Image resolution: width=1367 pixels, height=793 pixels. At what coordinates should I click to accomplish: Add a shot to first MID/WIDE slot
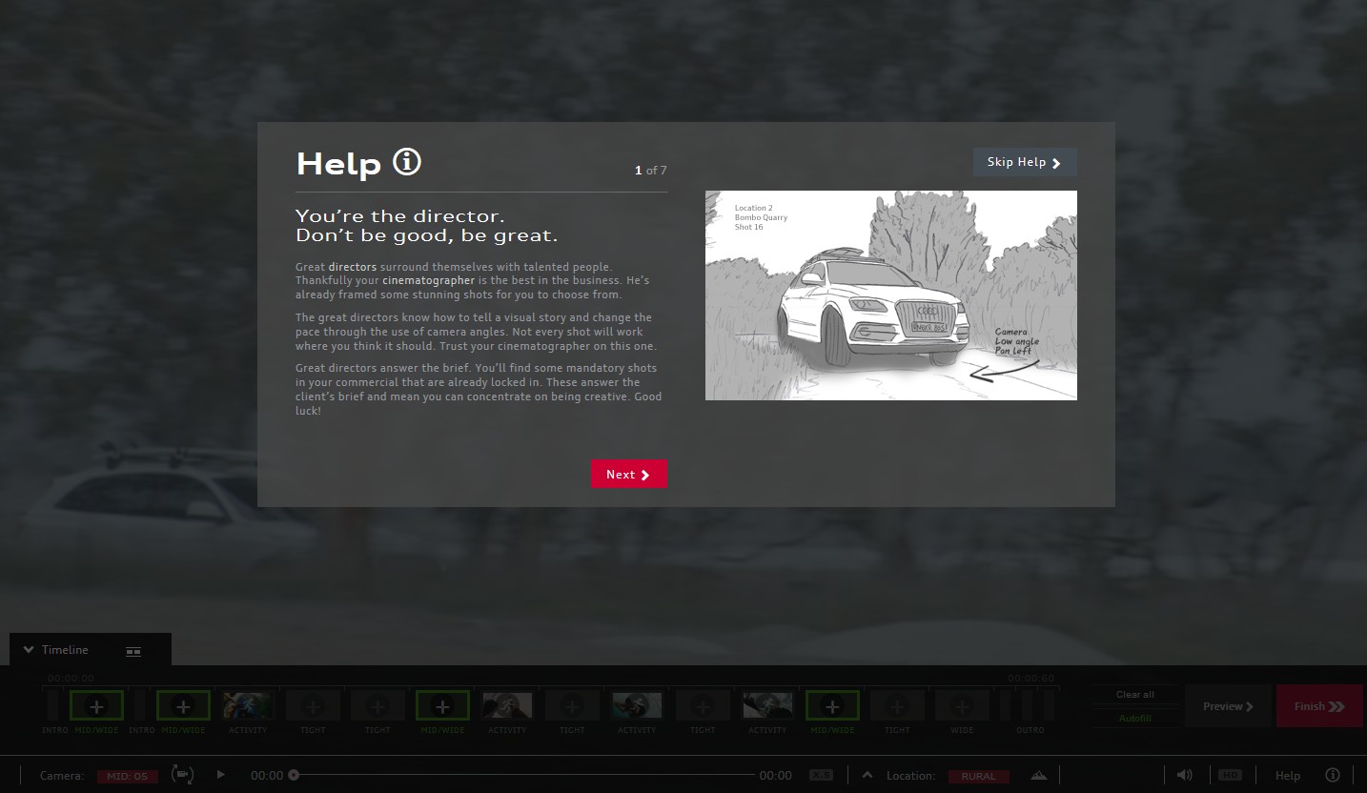96,706
